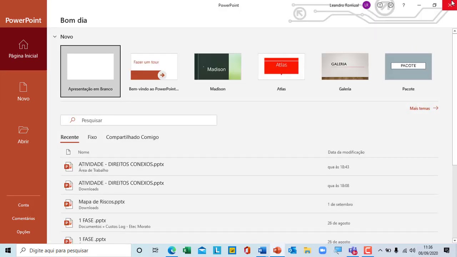
Task: Open Conta in the sidebar
Action: [24, 205]
